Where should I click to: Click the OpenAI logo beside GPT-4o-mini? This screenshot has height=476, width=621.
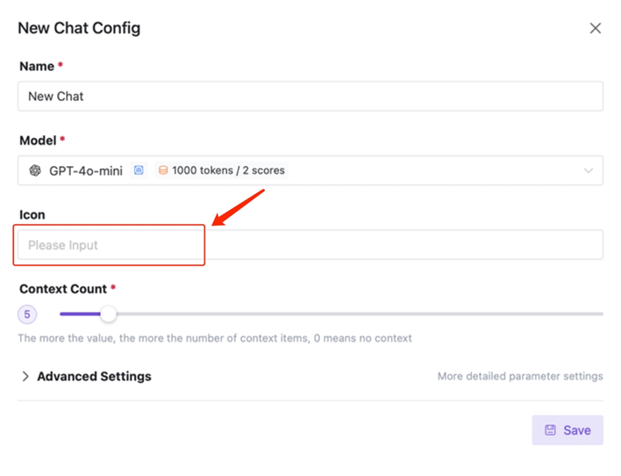[x=35, y=170]
